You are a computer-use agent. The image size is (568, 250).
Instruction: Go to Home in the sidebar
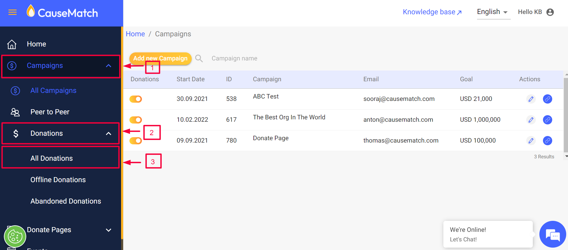tap(36, 44)
